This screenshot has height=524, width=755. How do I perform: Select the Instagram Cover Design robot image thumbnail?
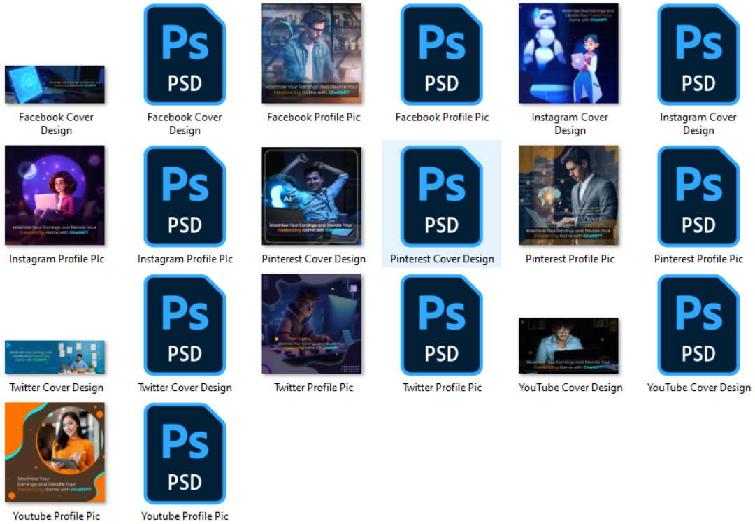(569, 54)
